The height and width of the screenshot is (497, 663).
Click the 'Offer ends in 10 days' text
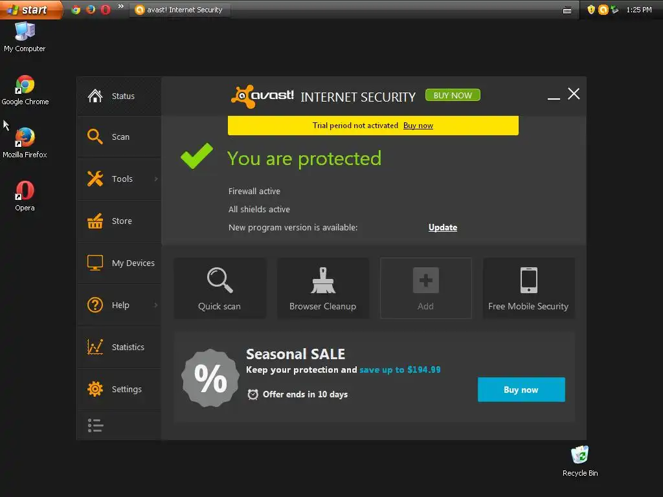coord(306,394)
